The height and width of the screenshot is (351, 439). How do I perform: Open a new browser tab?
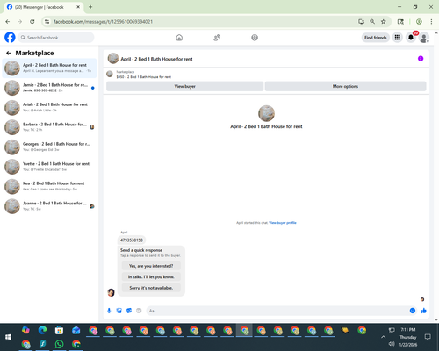click(x=90, y=7)
